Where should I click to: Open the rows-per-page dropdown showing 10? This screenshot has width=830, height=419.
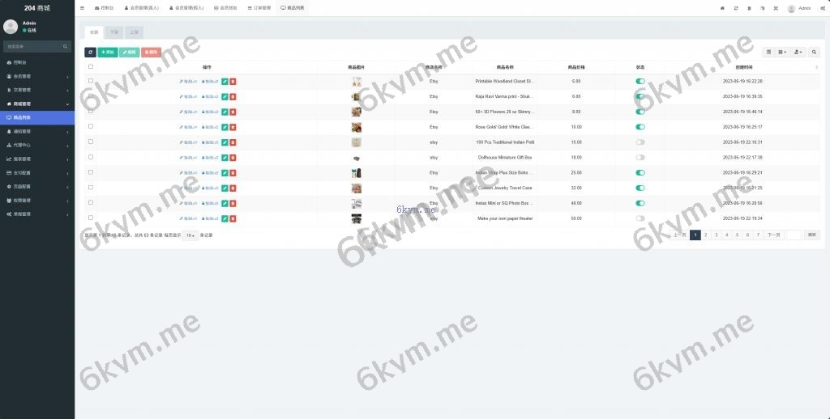190,235
